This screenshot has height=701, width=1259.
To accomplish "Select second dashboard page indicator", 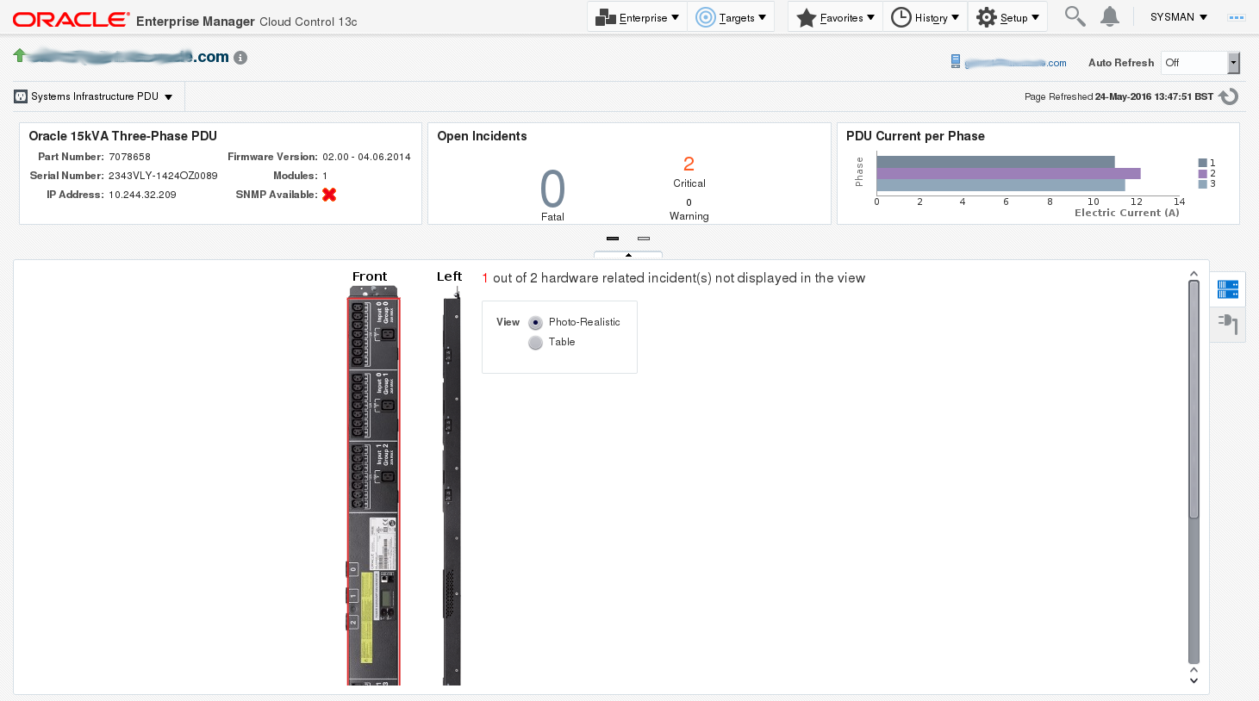I will 644,239.
